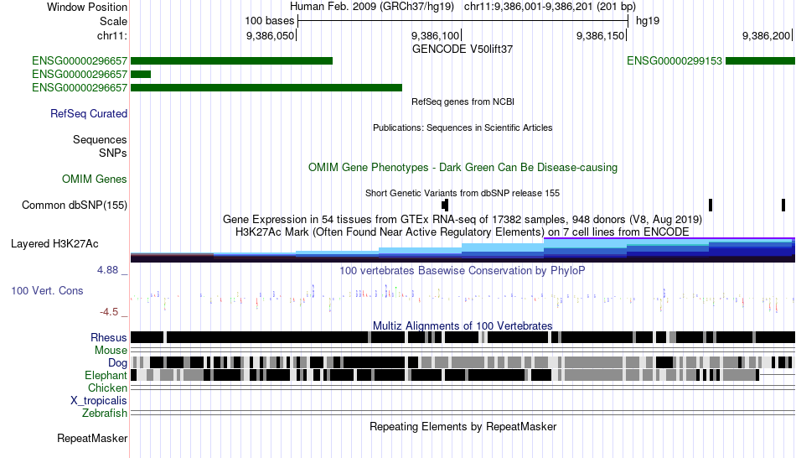
Task: Open the RepeatMasker track label
Action: [x=92, y=438]
